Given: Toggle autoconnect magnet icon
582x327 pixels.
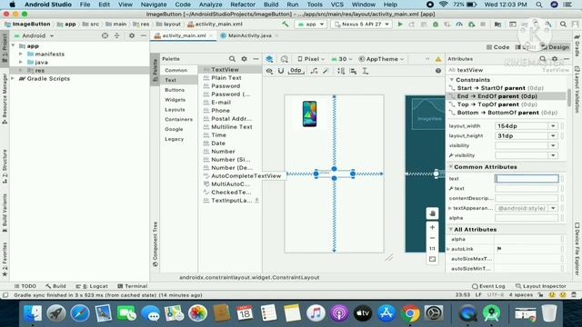Looking at the screenshot, I should tap(281, 71).
